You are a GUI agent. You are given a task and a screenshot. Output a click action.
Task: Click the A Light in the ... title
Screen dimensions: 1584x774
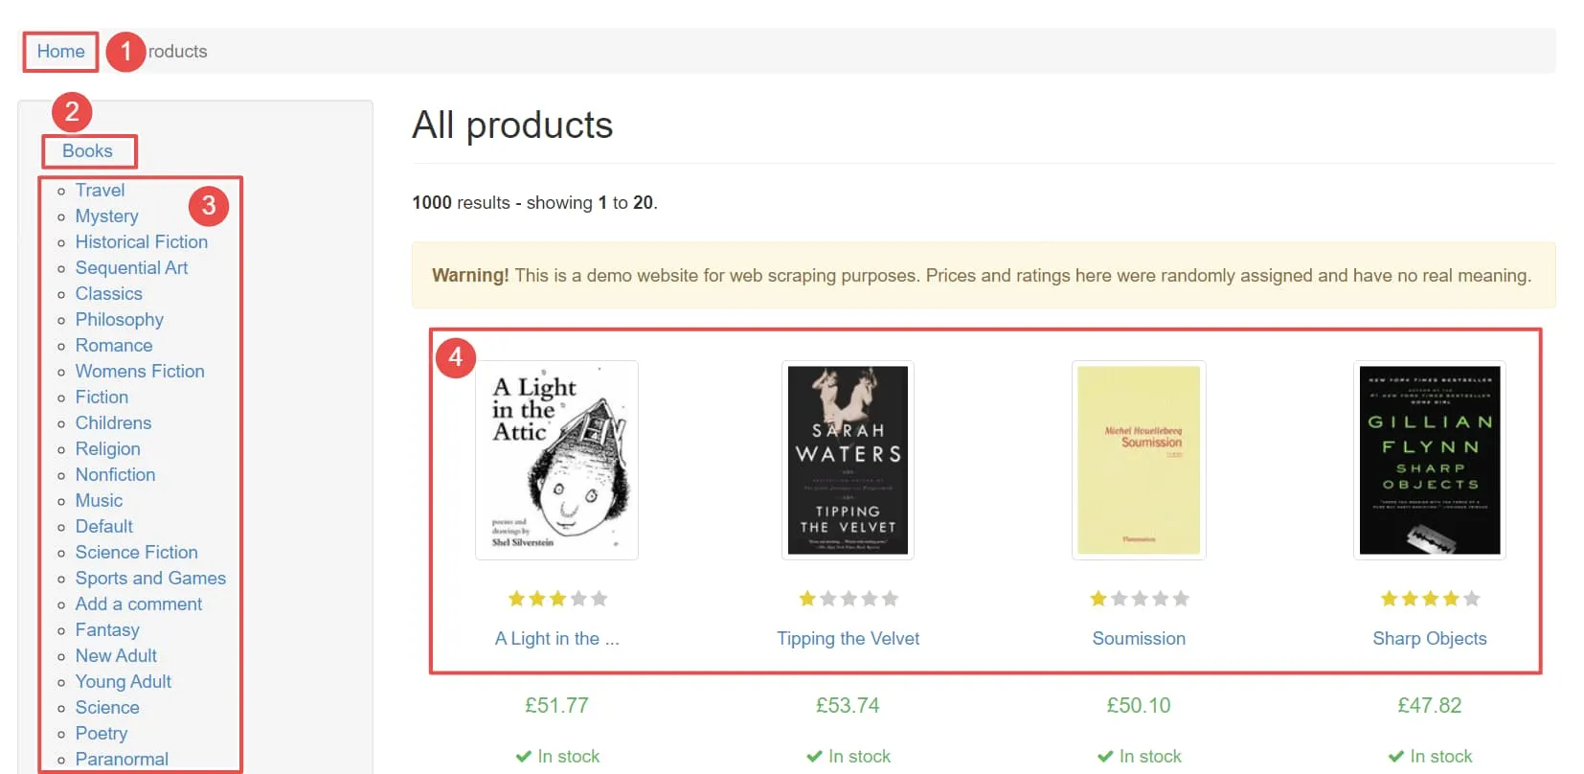tap(556, 639)
